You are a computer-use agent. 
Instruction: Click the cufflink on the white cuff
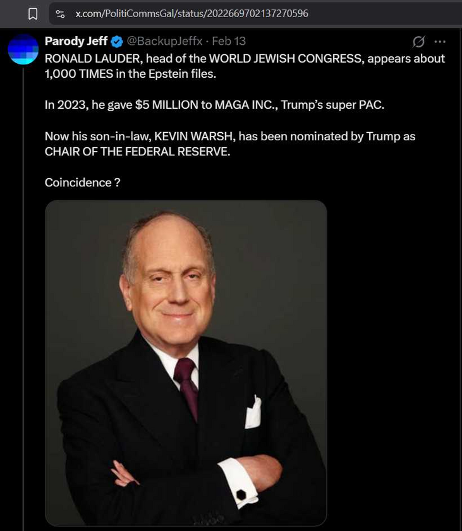pos(241,495)
